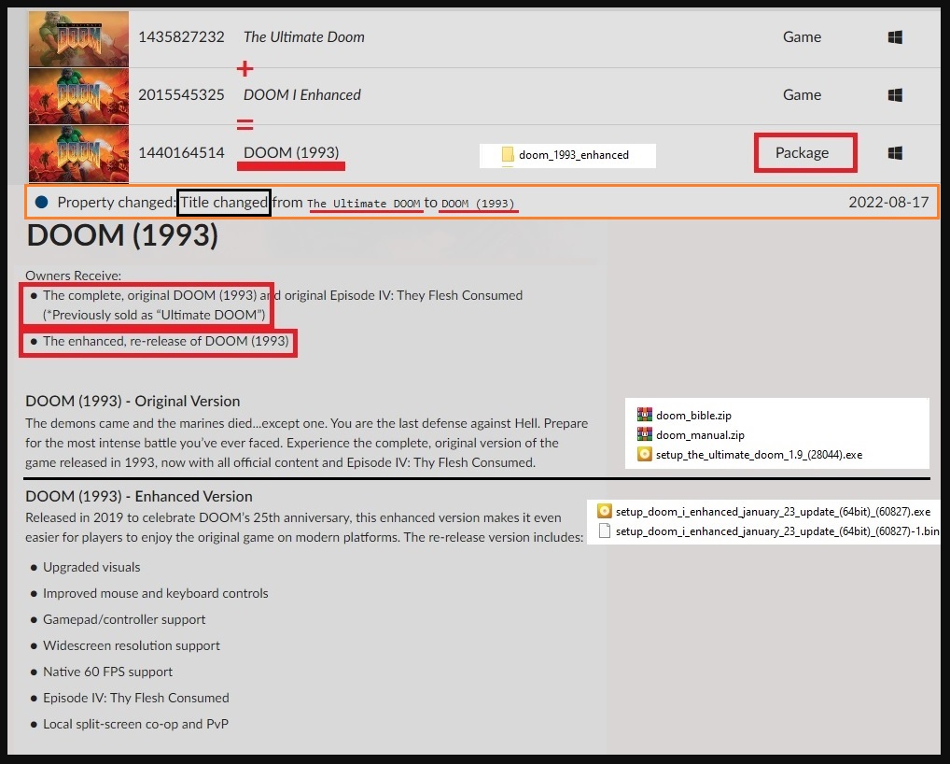Click blank file icon of the -1.bin file

click(604, 531)
